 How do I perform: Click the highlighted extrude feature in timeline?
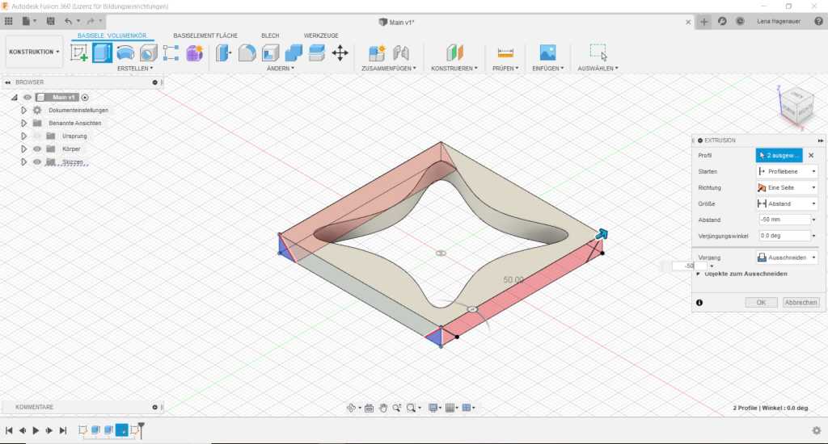click(x=121, y=430)
